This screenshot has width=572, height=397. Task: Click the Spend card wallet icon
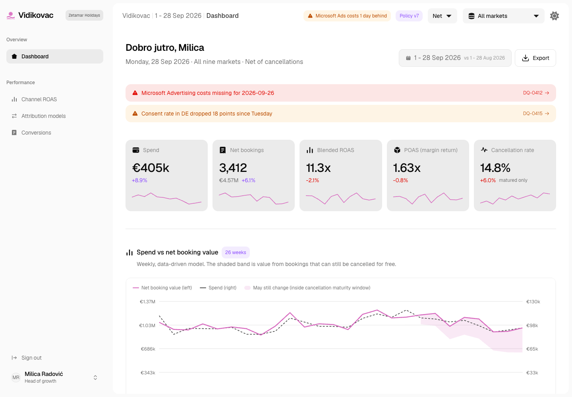(136, 150)
